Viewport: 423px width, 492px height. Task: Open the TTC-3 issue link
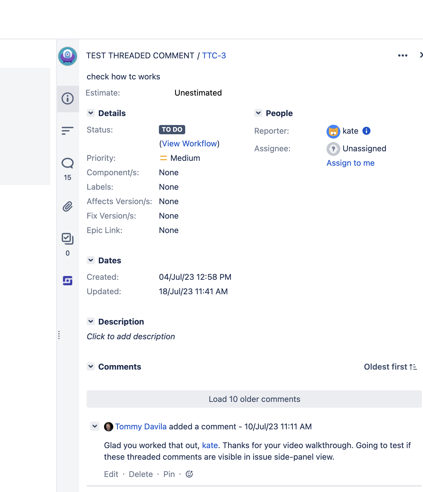point(214,55)
